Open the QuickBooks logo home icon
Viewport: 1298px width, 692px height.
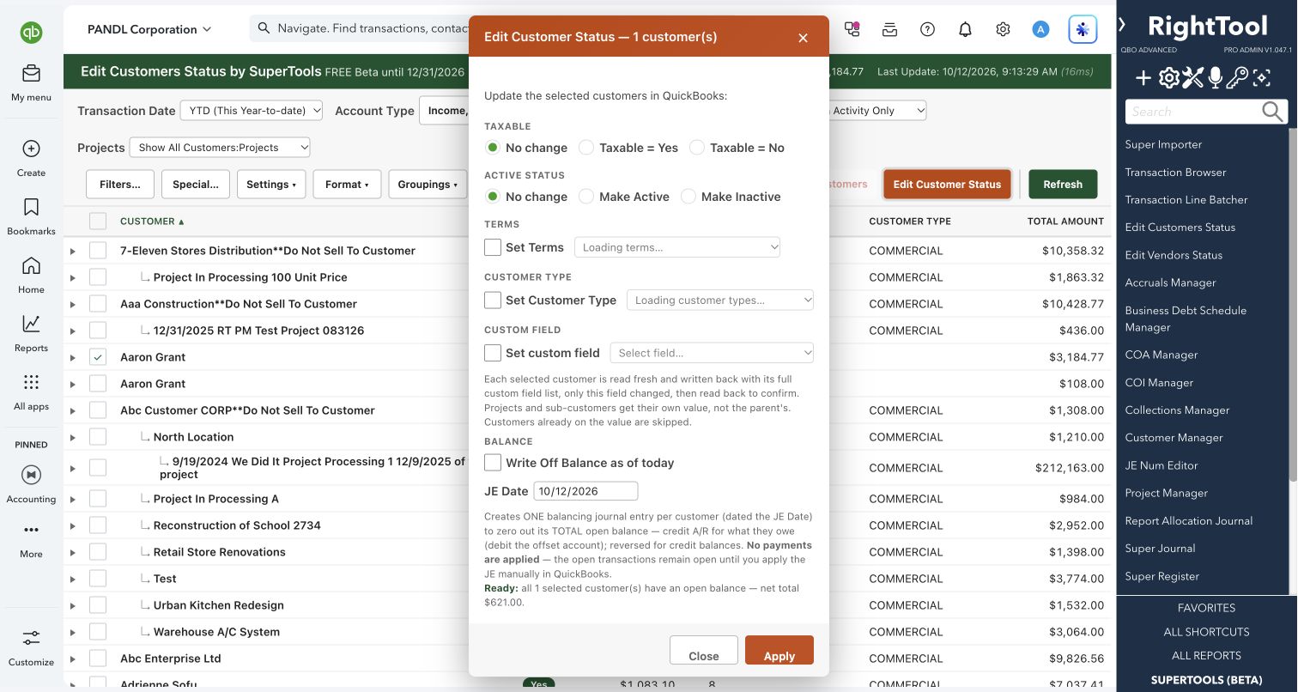click(x=31, y=33)
